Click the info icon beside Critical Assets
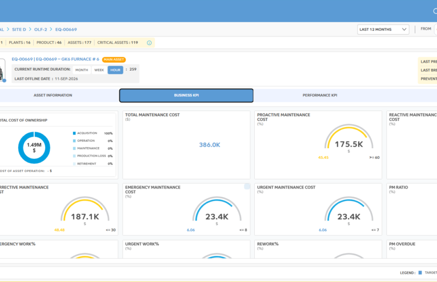The height and width of the screenshot is (282, 437). click(149, 43)
